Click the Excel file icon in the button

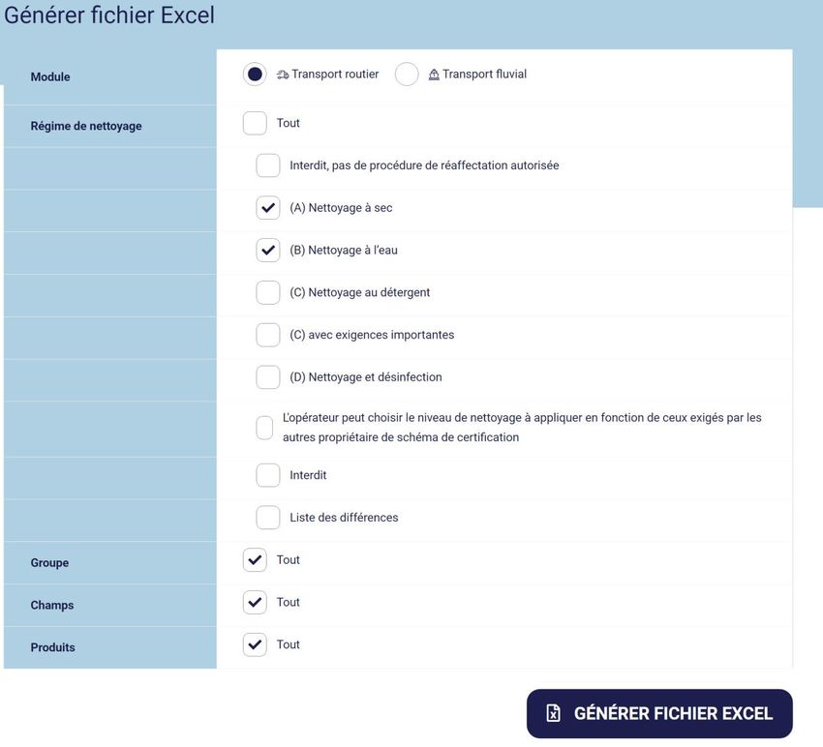coord(553,713)
